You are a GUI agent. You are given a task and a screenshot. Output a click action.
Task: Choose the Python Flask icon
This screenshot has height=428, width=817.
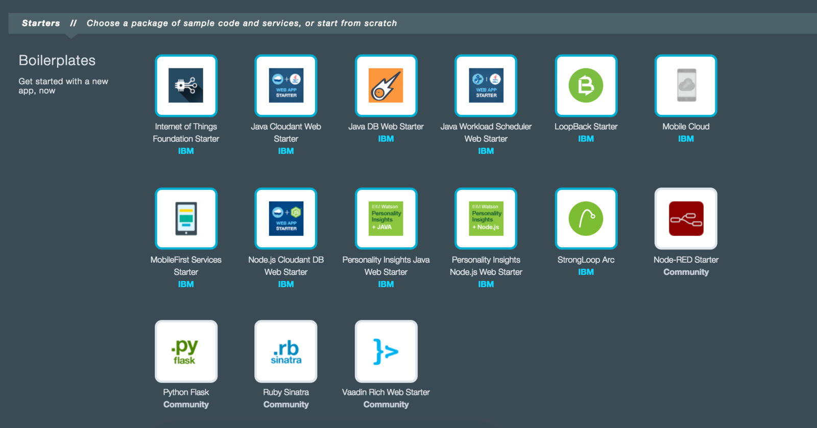click(x=186, y=351)
